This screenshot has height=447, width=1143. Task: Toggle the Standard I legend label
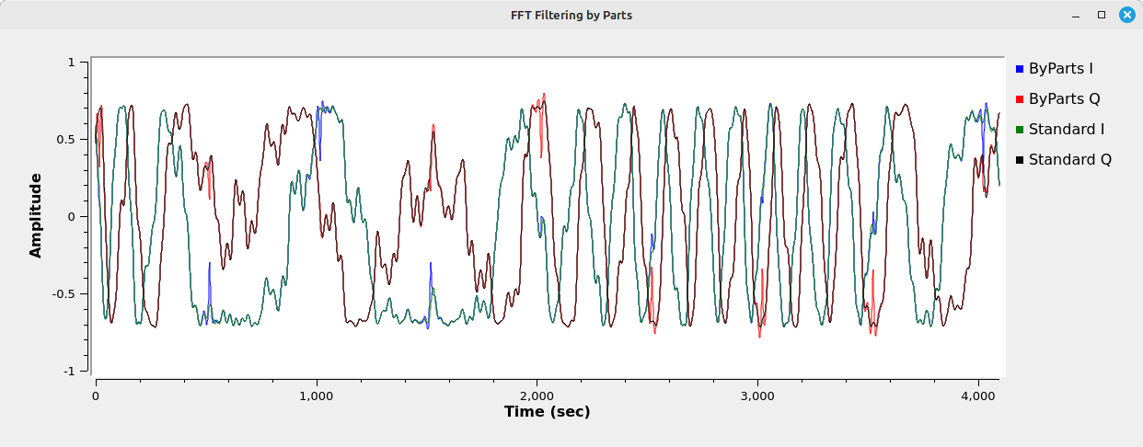tap(1066, 129)
